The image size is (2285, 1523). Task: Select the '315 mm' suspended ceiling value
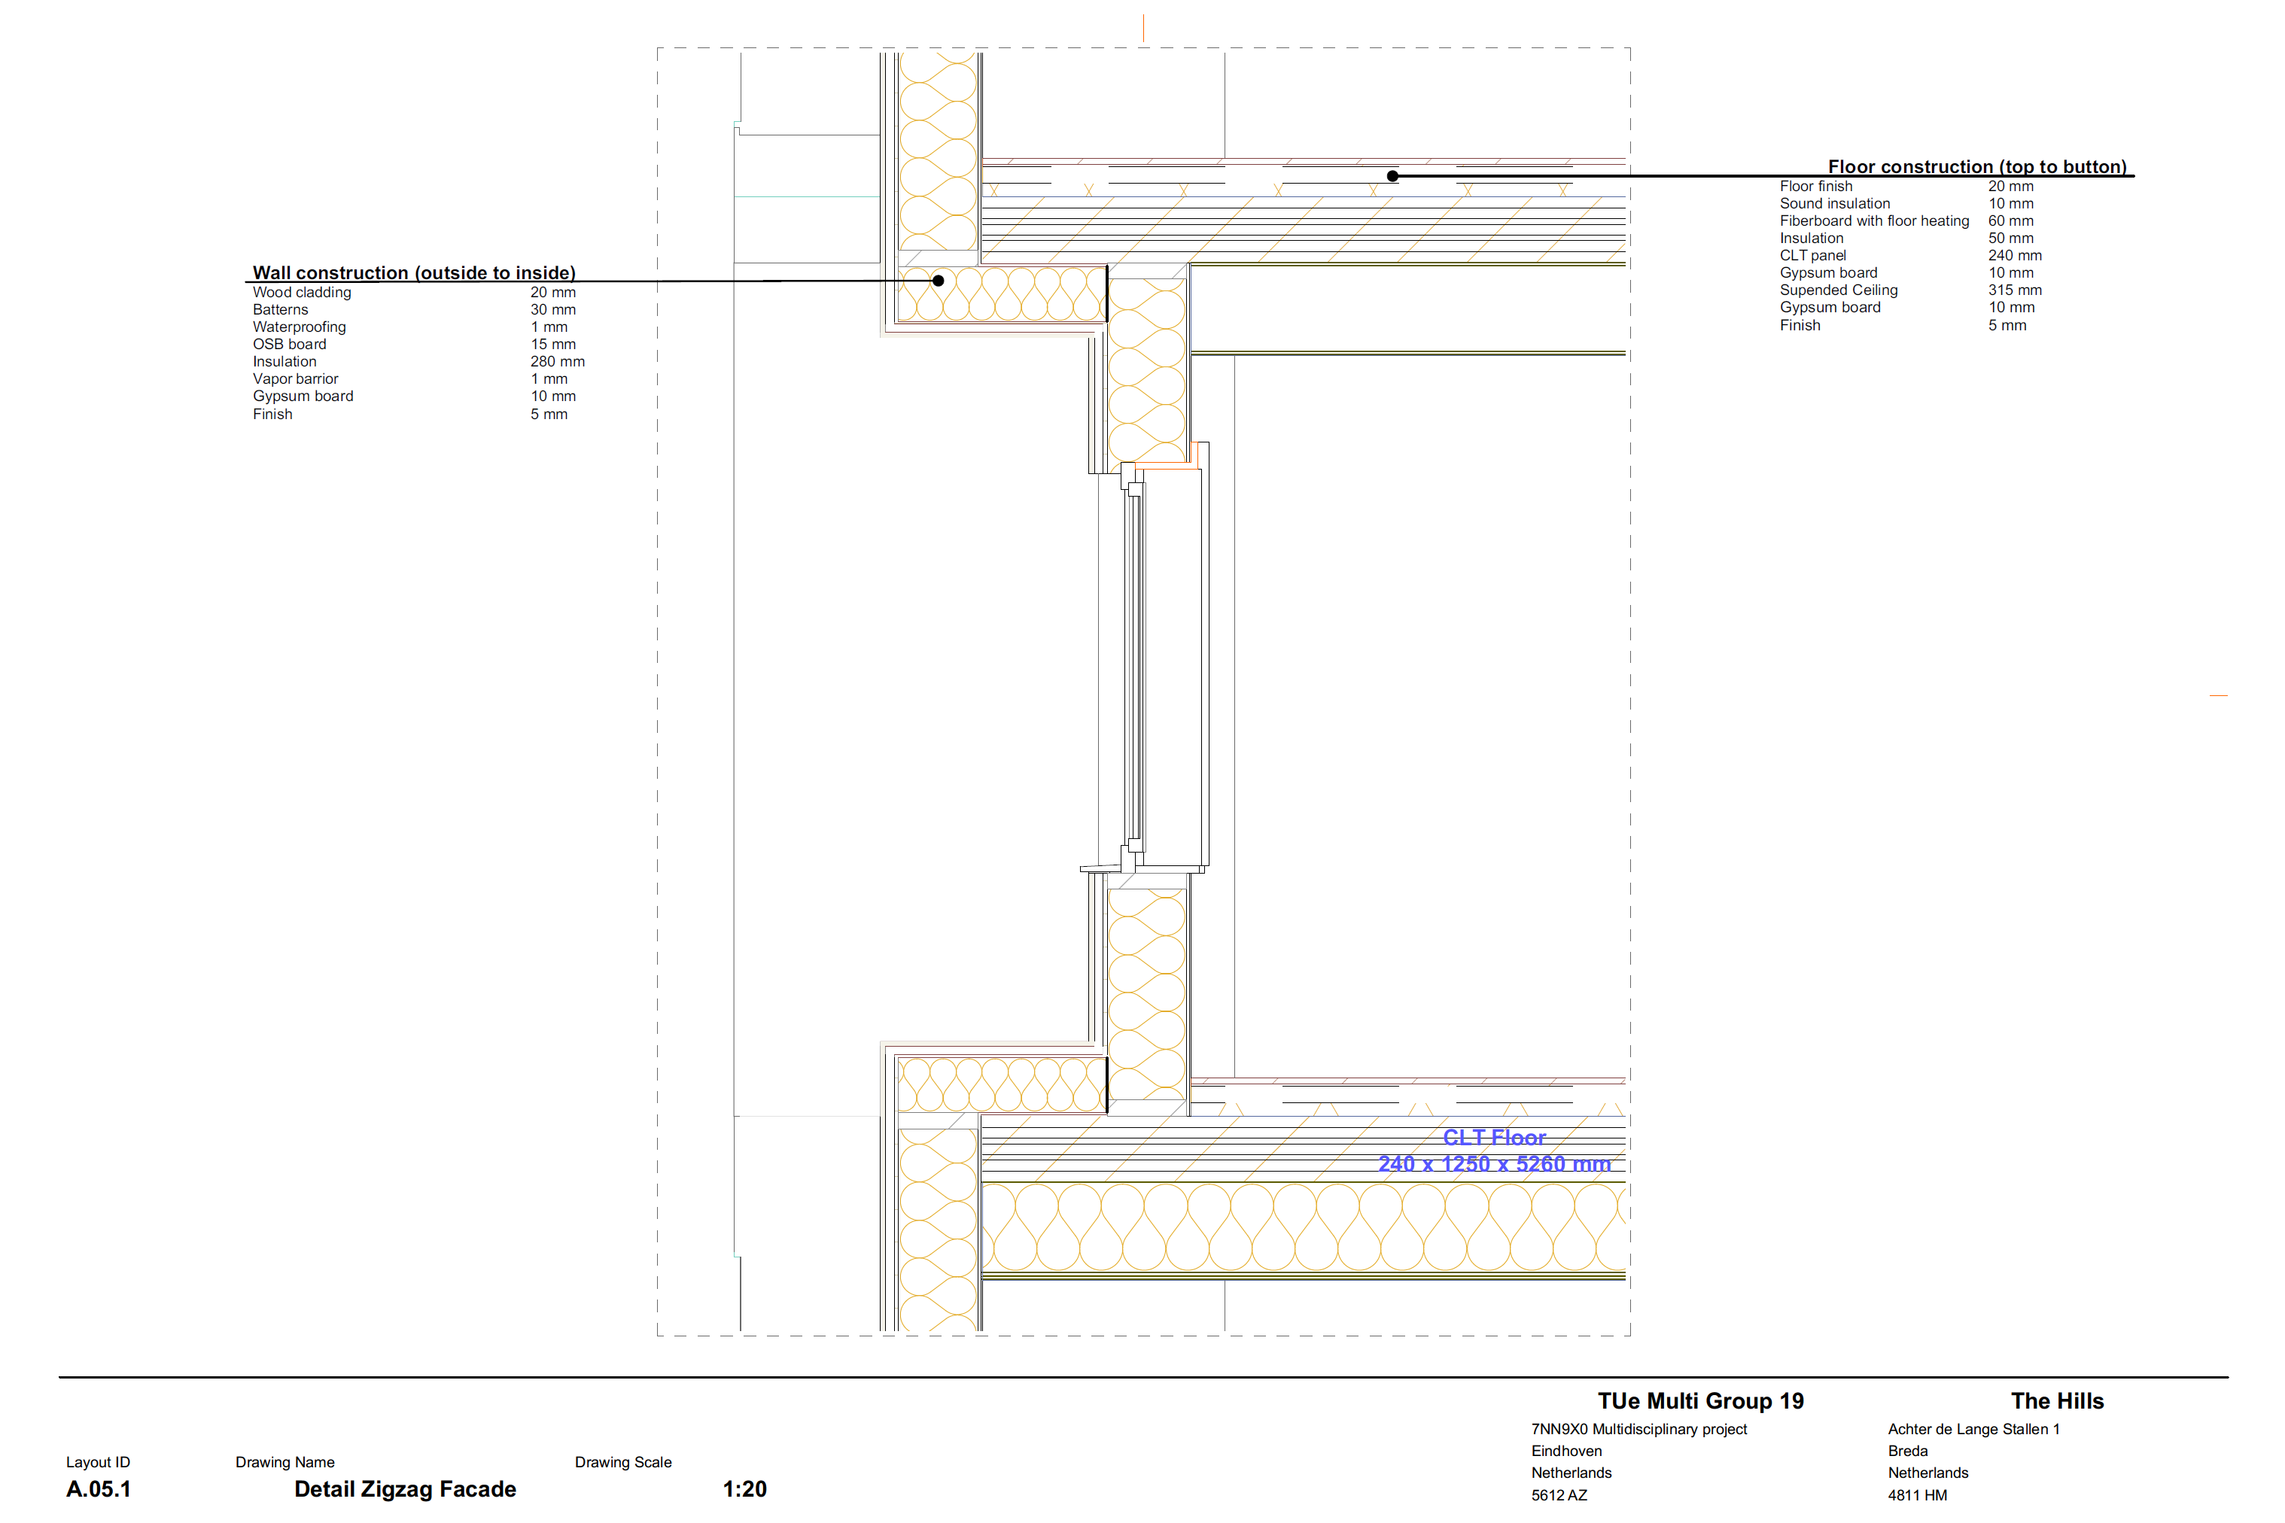pos(2015,290)
